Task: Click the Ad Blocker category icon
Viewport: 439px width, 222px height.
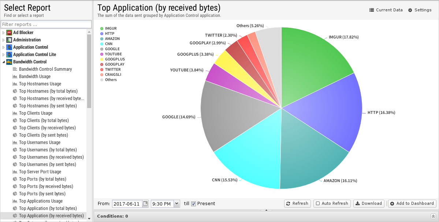Action: [9, 33]
